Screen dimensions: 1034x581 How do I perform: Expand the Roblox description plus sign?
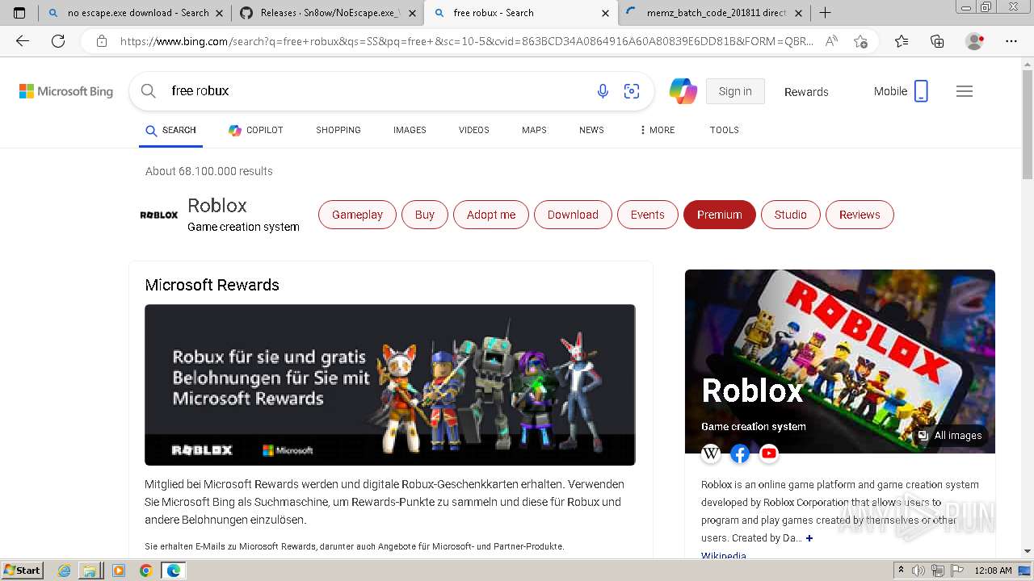tap(809, 538)
